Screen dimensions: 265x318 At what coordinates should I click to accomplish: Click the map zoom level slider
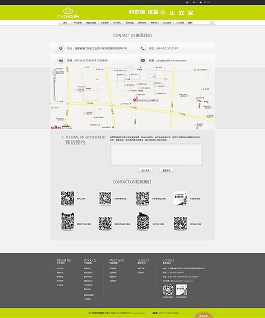(x=54, y=89)
